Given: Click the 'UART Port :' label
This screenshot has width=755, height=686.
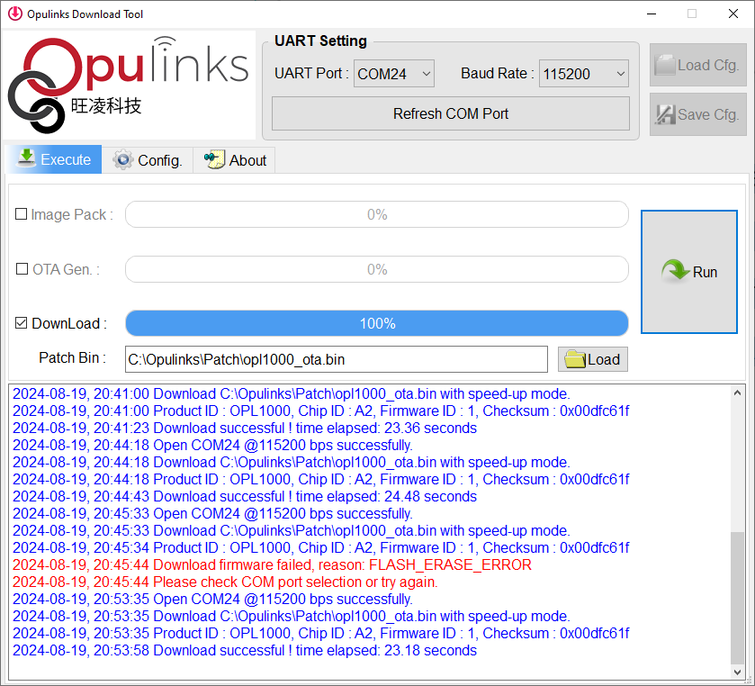Looking at the screenshot, I should coord(311,73).
